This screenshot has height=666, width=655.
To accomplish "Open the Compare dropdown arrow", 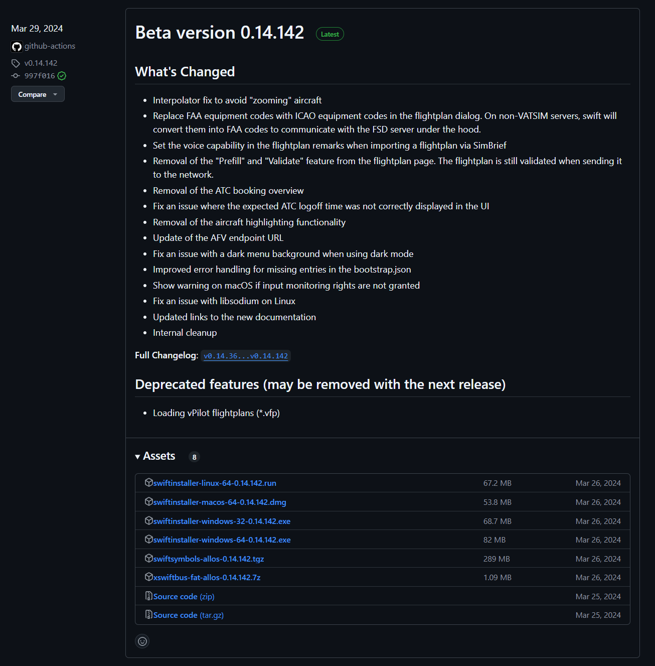I will coord(55,94).
